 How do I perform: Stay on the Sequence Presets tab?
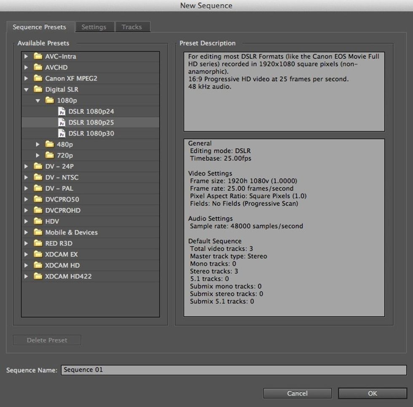[x=40, y=27]
